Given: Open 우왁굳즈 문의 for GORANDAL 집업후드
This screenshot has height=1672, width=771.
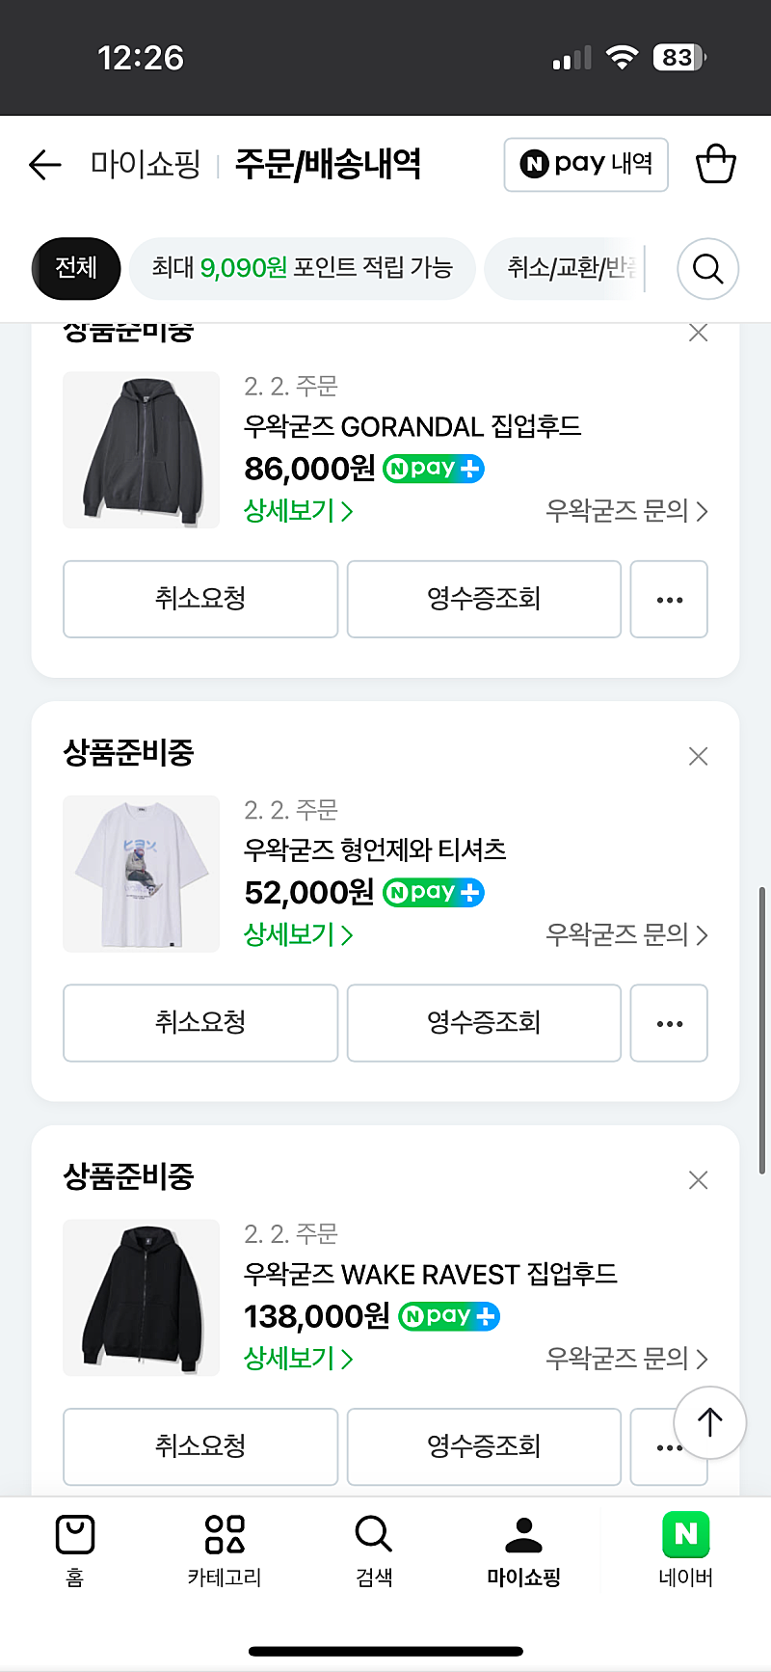Looking at the screenshot, I should [x=626, y=511].
